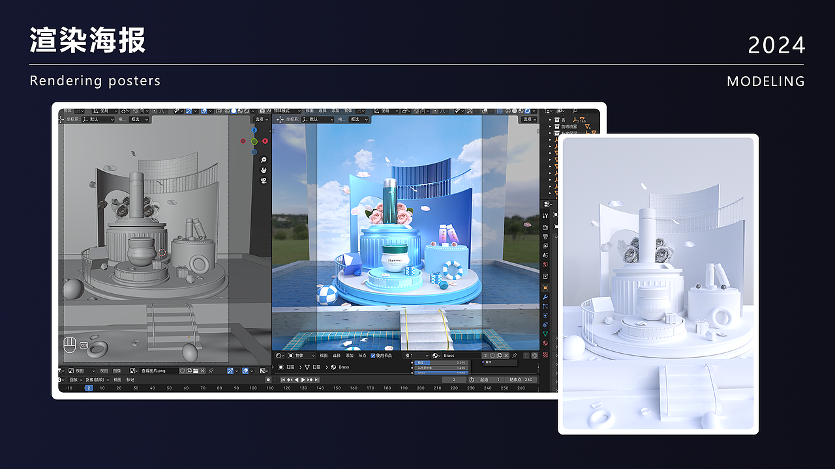Click the white final render thumbnail on the right
This screenshot has height=469, width=835.
(658, 284)
